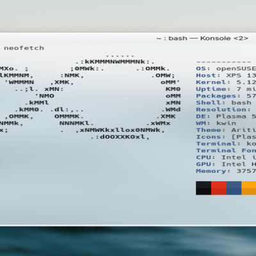Click the WM: kwin line
The image size is (256, 256).
[216, 124]
